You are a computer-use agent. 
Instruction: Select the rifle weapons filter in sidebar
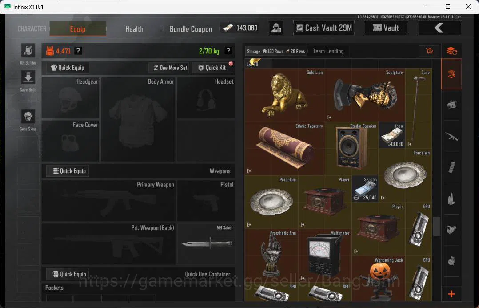click(x=451, y=136)
